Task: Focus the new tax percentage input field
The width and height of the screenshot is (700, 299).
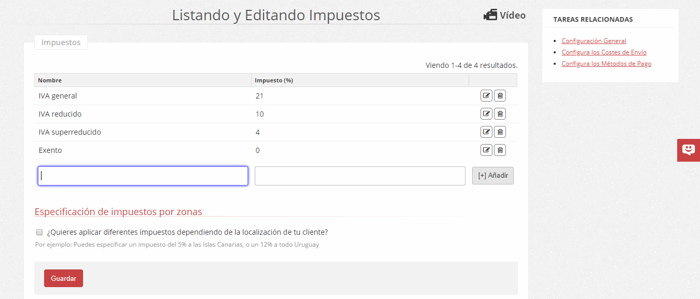Action: [x=360, y=176]
